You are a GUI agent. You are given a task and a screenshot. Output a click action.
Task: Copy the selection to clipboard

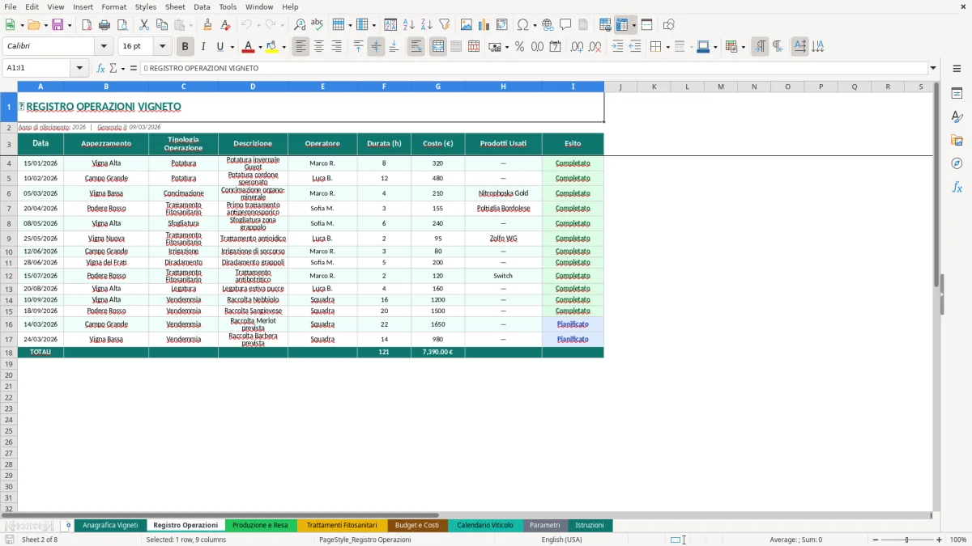[162, 25]
